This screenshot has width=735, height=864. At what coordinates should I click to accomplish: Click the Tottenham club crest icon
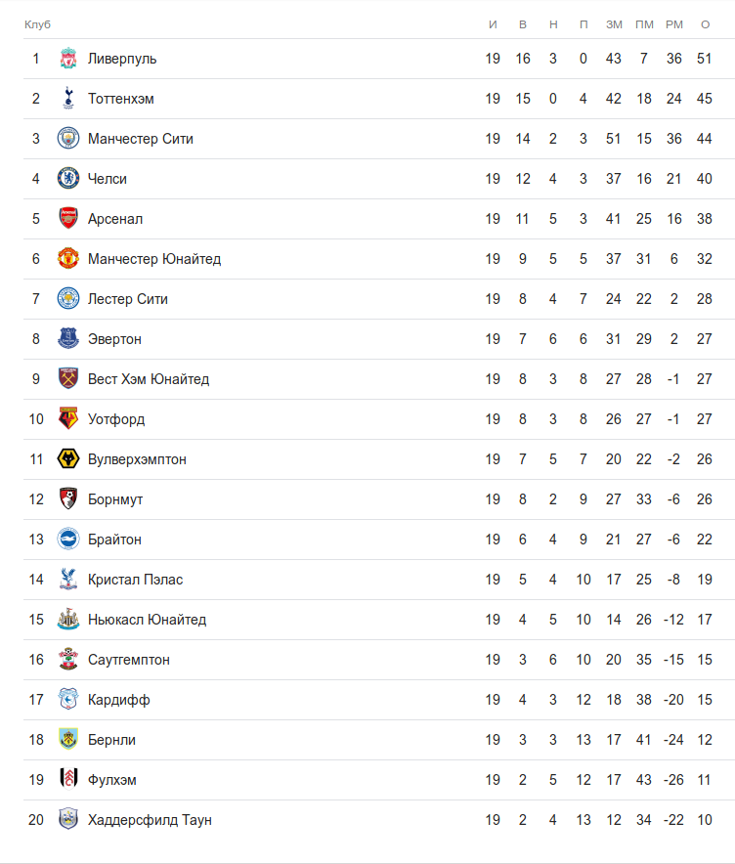[67, 99]
